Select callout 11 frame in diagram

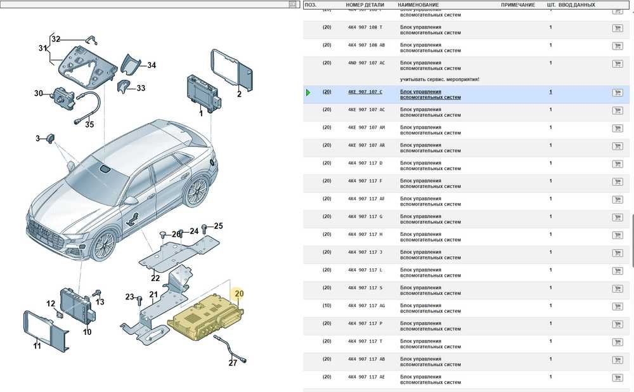coord(37,346)
